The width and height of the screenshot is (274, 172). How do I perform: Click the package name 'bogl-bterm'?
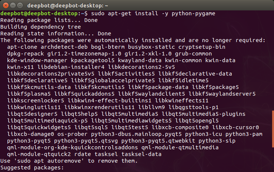(x=108, y=47)
